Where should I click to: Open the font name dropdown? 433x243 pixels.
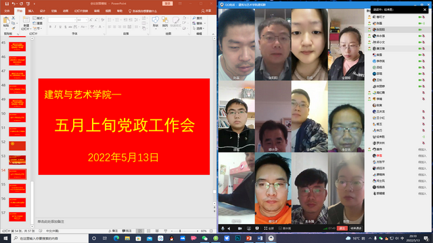pyautogui.click(x=62, y=20)
